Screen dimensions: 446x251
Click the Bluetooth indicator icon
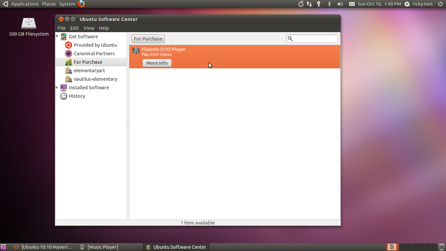coord(329,4)
